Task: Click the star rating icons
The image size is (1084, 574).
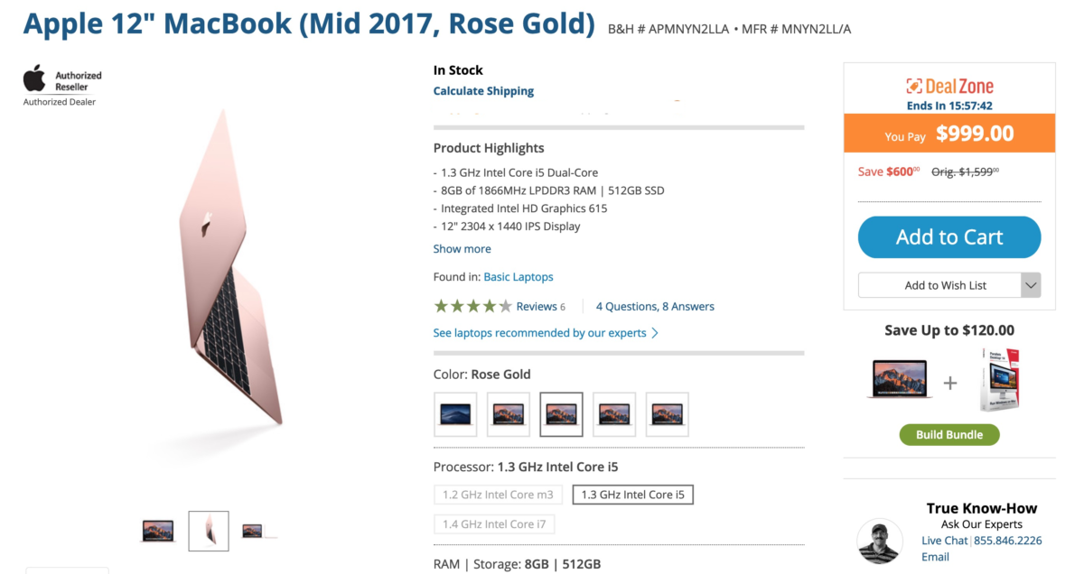Action: [x=472, y=306]
